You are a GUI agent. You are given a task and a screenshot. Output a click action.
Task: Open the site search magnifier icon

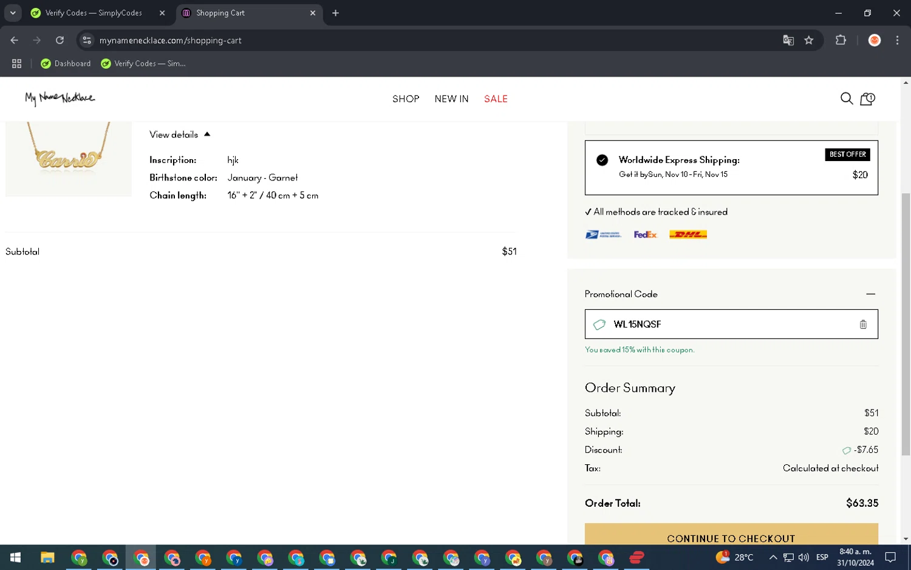coord(846,98)
